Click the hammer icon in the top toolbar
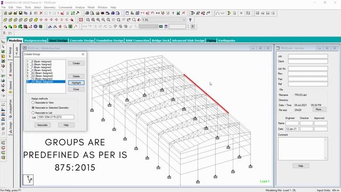Viewport: 341px width, 192px height. pyautogui.click(x=78, y=13)
